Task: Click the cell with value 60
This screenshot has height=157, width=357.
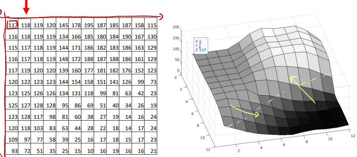Action: point(75,114)
